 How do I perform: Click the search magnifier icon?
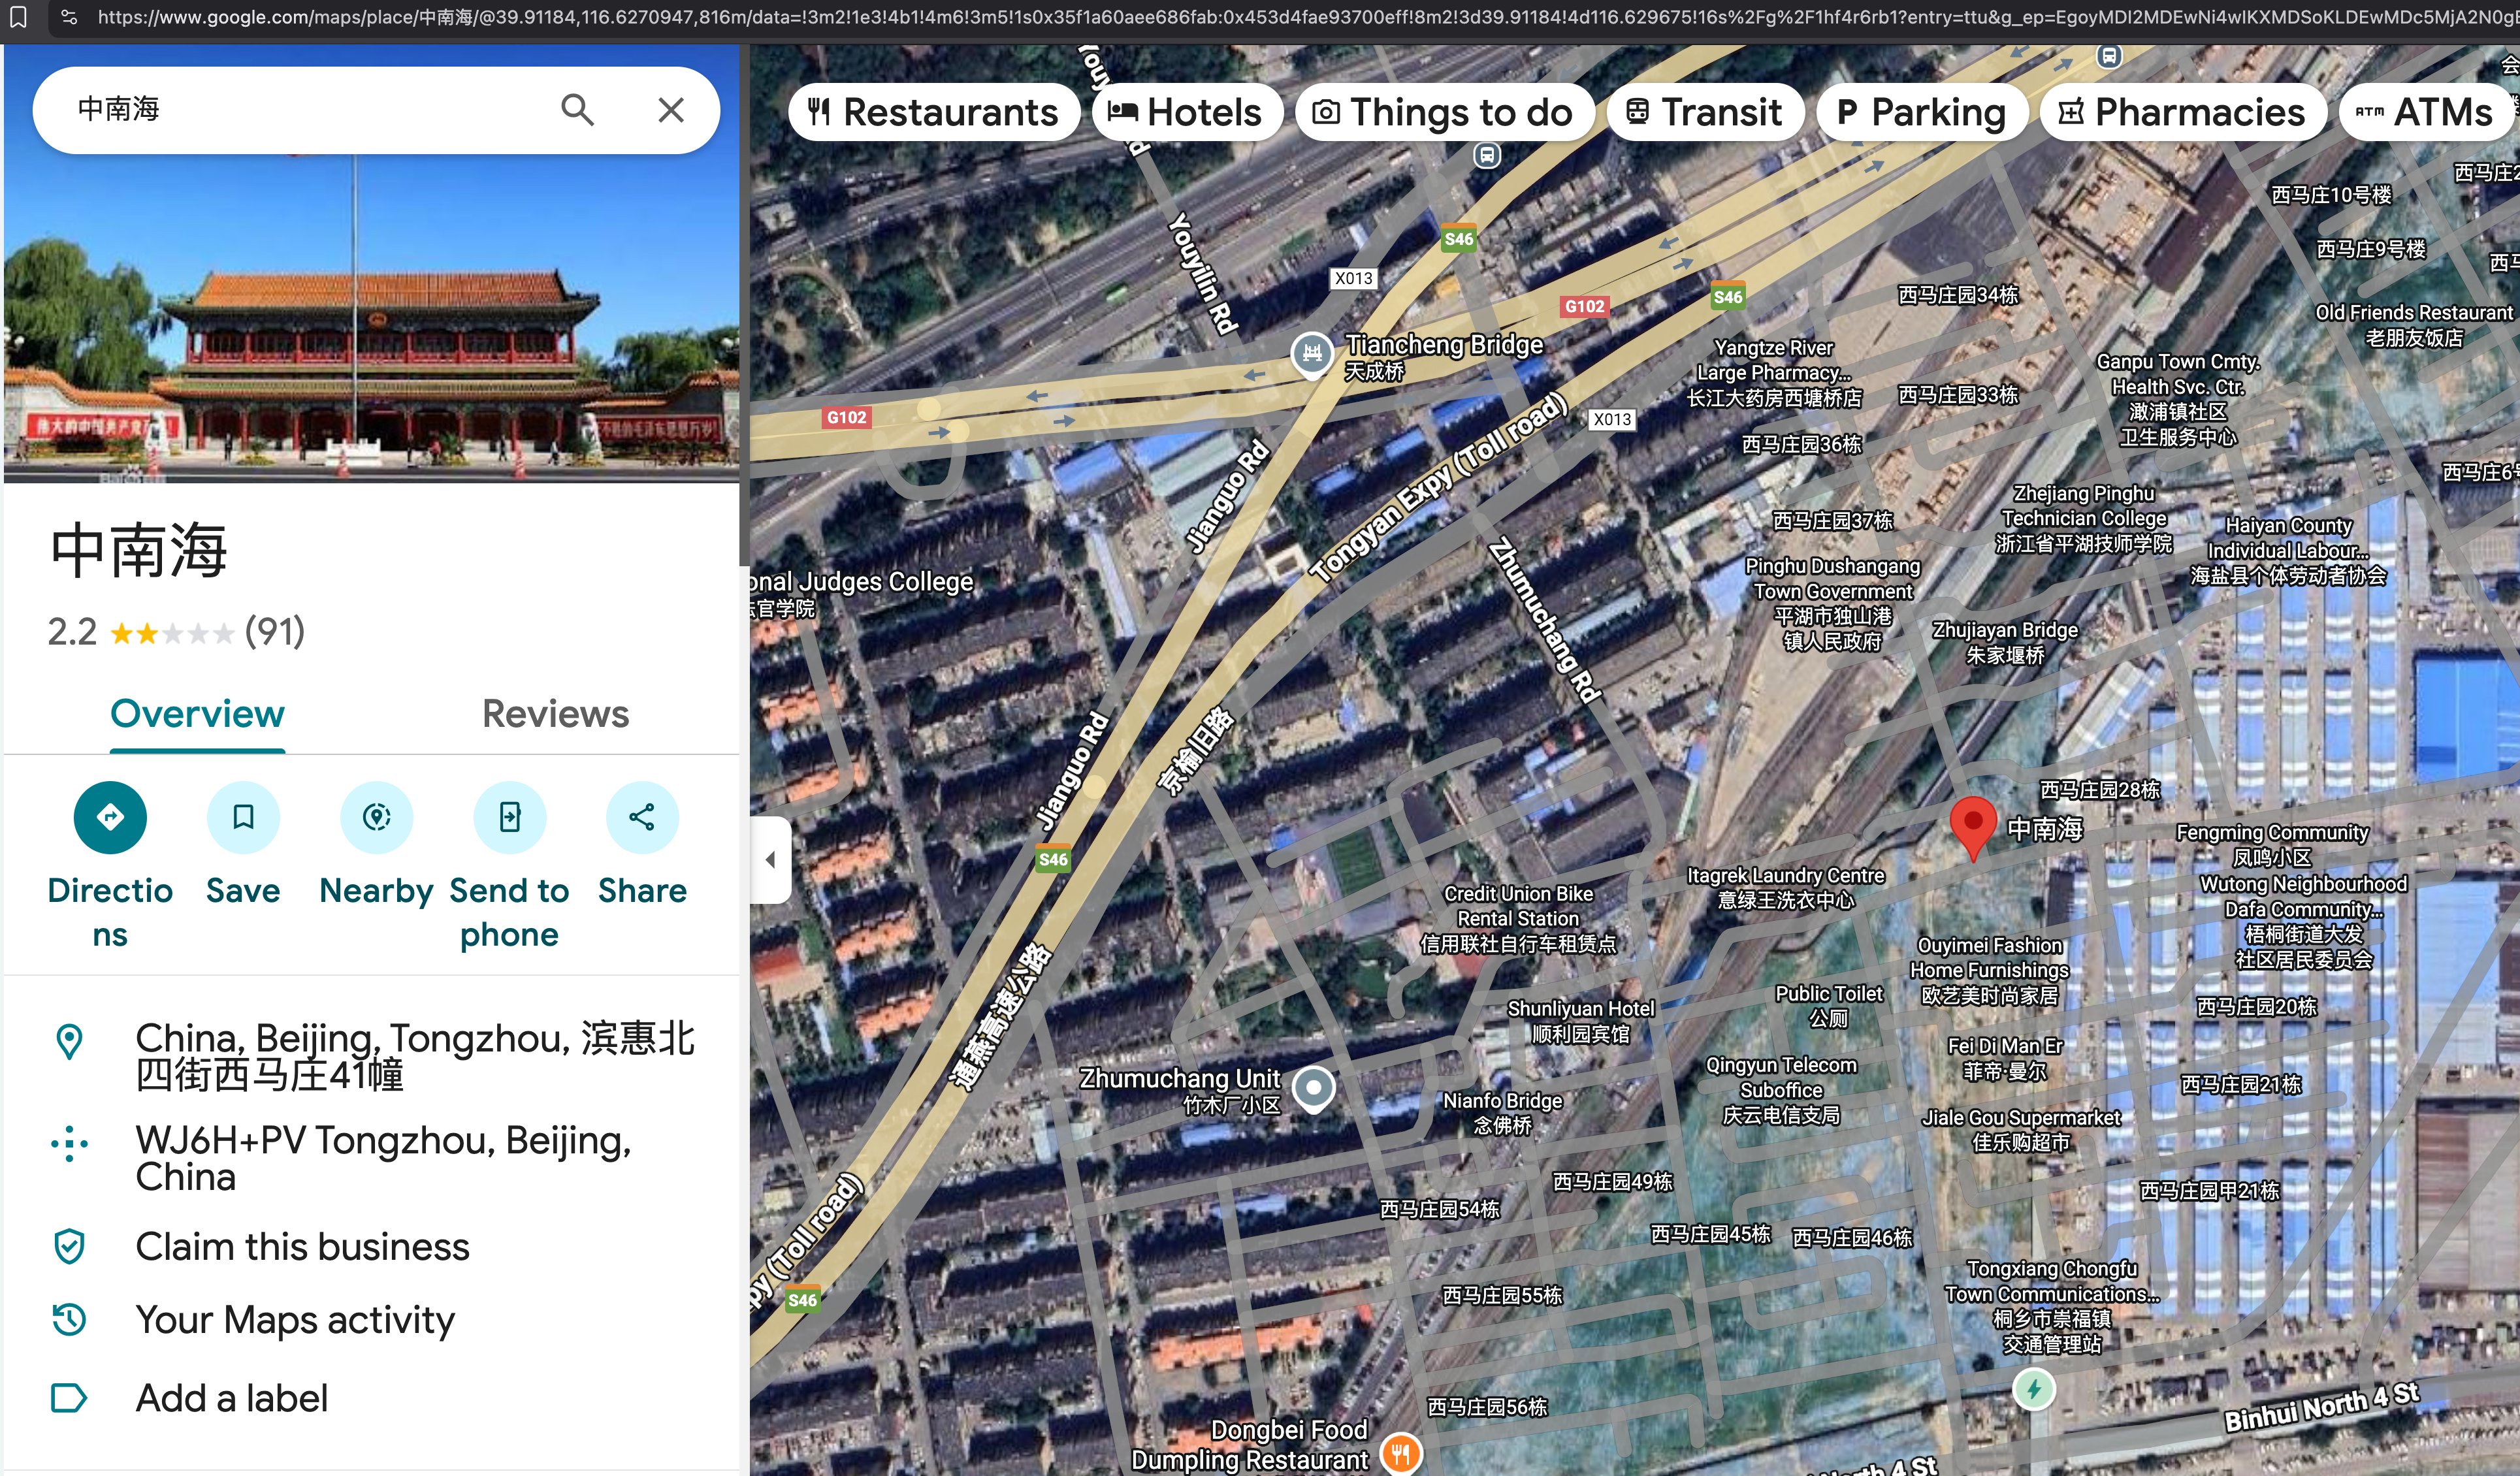tap(577, 110)
